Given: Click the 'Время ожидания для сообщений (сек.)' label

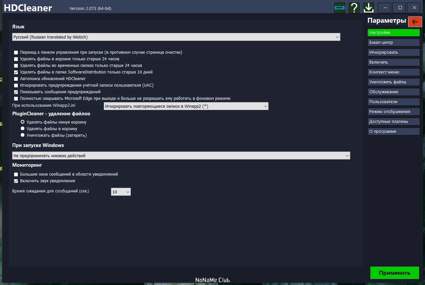Looking at the screenshot, I should point(51,191).
